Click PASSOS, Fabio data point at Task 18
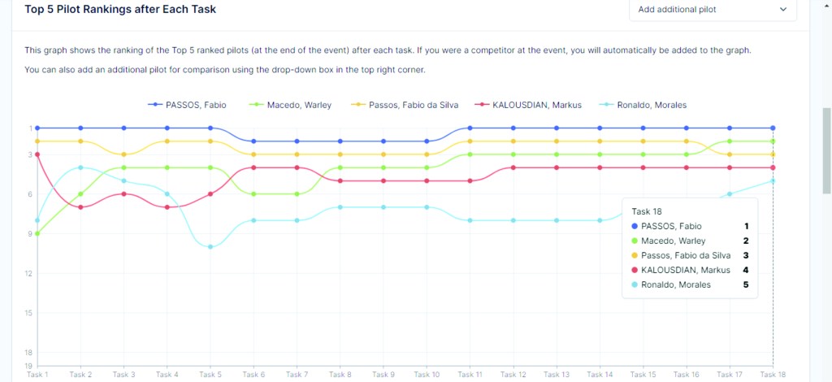Viewport: 832px width, 382px height. (773, 128)
